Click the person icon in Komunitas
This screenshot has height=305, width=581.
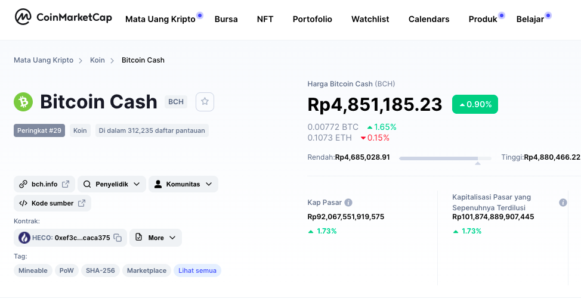click(158, 184)
